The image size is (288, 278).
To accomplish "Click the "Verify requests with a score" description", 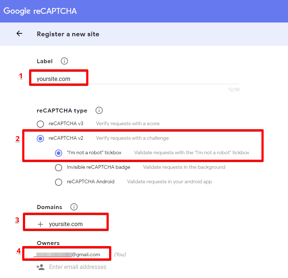I will click(x=128, y=124).
